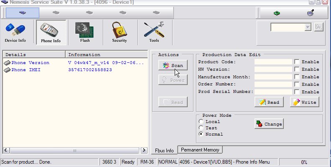331x167 pixels.
Task: Enable the Order Number checkbox
Action: tap(297, 84)
